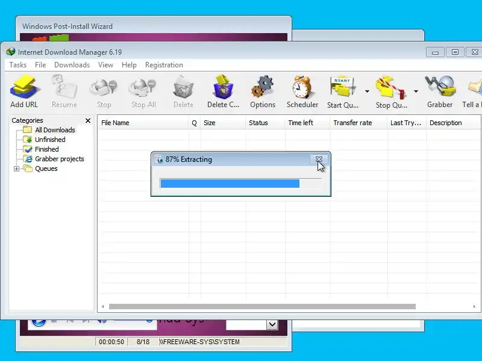
Task: Click the scroll left arrow of download list
Action: point(102,306)
